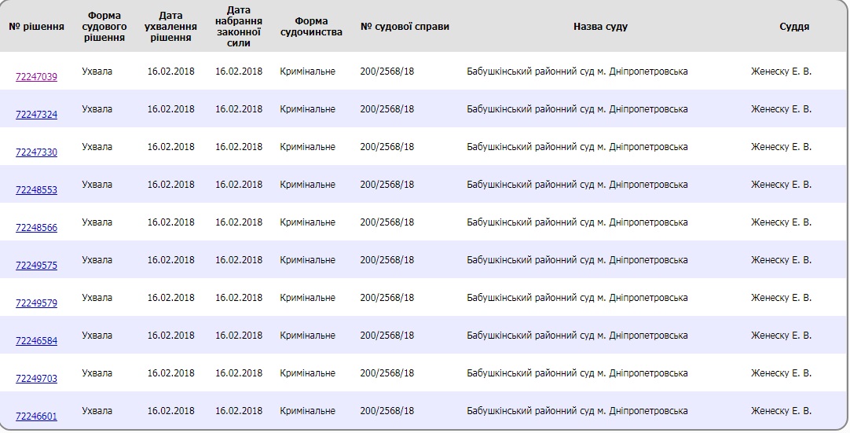Open decision number 72249703
Screen dimensions: 850x433
click(x=36, y=379)
